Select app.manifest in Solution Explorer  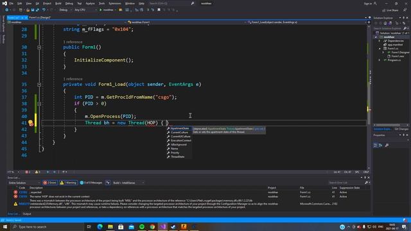pyautogui.click(x=396, y=45)
